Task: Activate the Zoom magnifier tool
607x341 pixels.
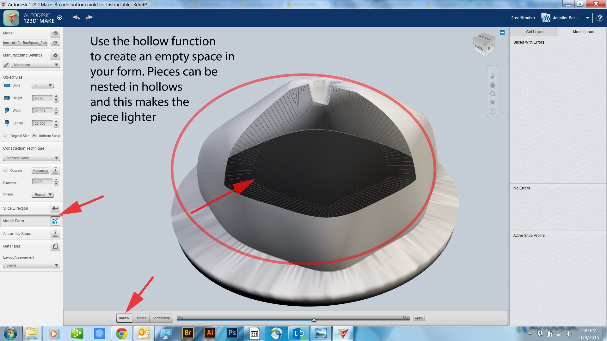Action: coord(492,93)
